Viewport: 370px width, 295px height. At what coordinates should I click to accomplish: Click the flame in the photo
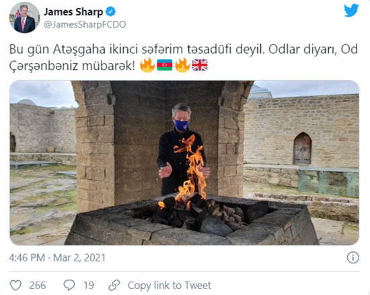[189, 169]
